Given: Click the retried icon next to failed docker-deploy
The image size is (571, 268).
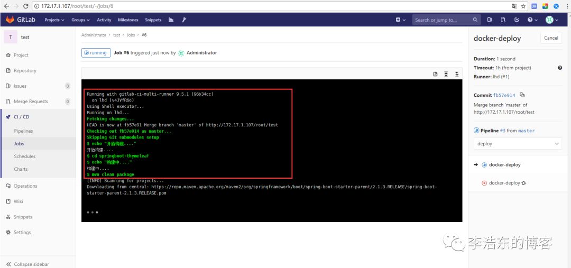Looking at the screenshot, I should pyautogui.click(x=523, y=183).
